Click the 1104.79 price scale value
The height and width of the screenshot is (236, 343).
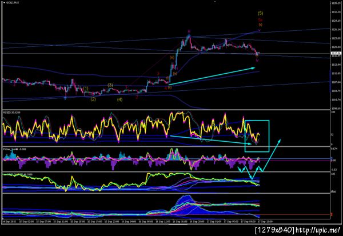[x=335, y=91]
